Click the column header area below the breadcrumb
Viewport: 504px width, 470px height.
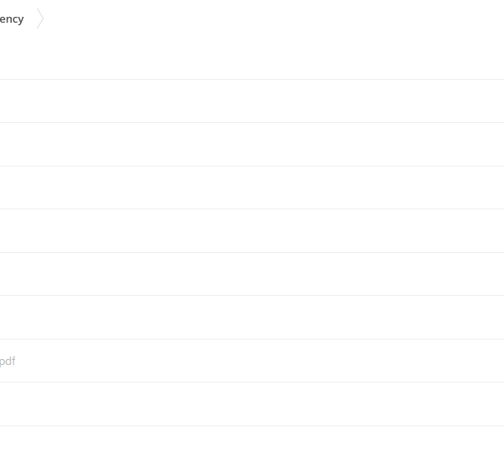tap(252, 58)
